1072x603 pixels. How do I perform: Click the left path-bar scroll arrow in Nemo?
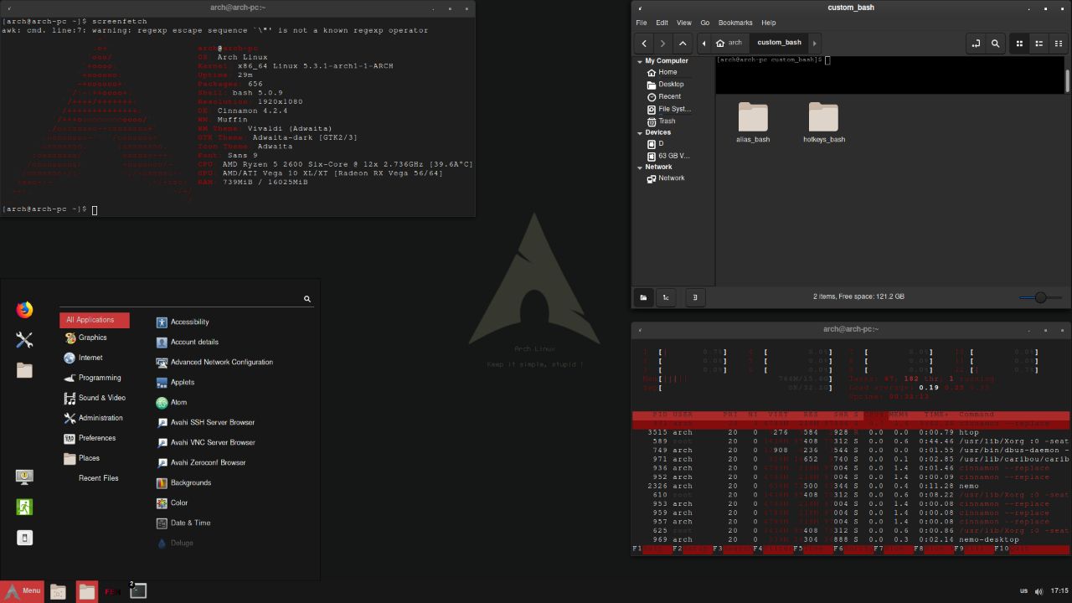[x=703, y=43]
